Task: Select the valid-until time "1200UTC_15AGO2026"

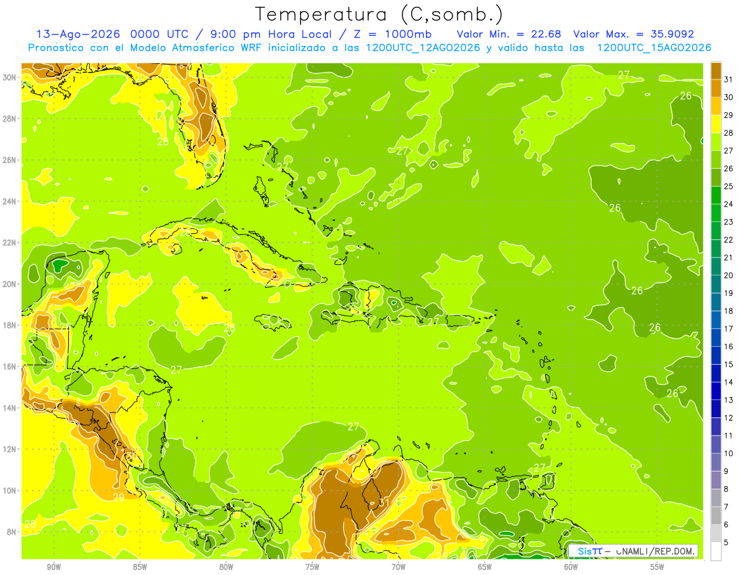Action: 654,48
